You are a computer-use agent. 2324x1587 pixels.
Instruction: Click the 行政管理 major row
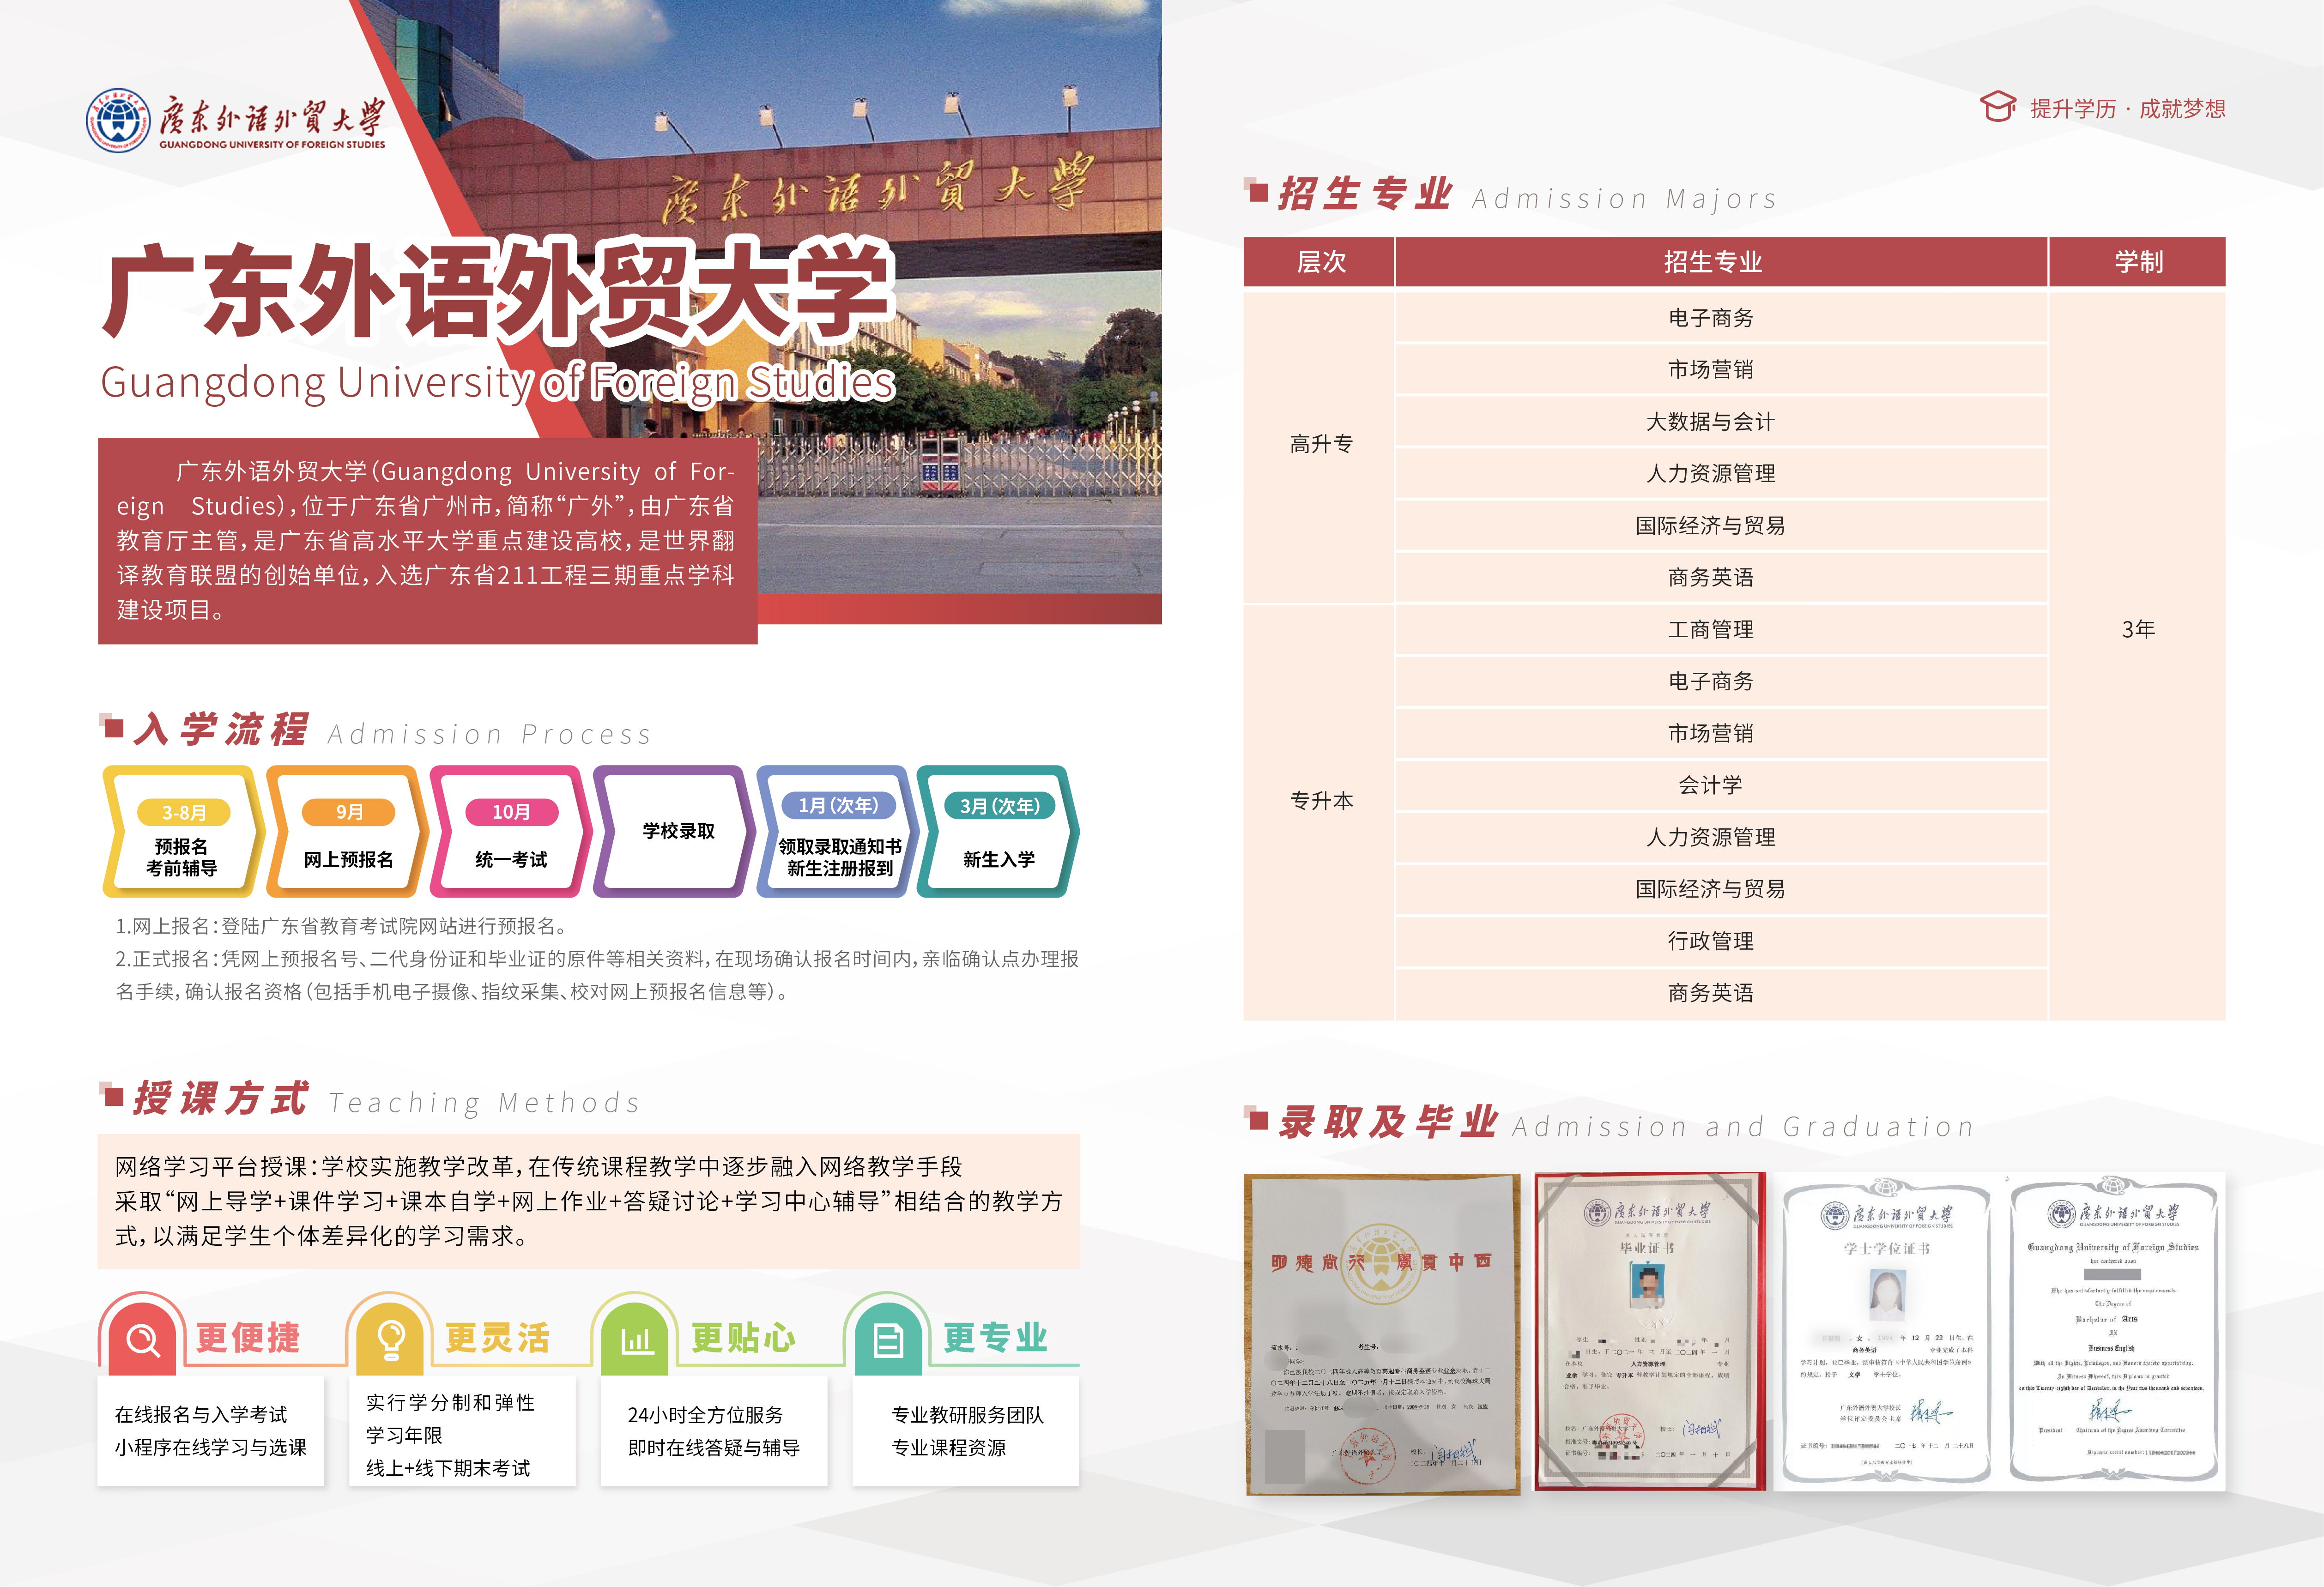pos(1710,941)
